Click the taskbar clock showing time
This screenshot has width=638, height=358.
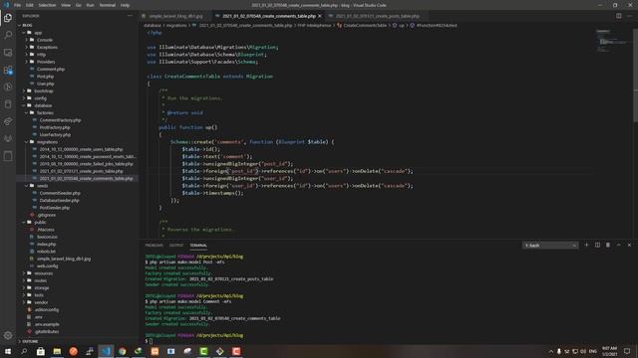(x=609, y=351)
